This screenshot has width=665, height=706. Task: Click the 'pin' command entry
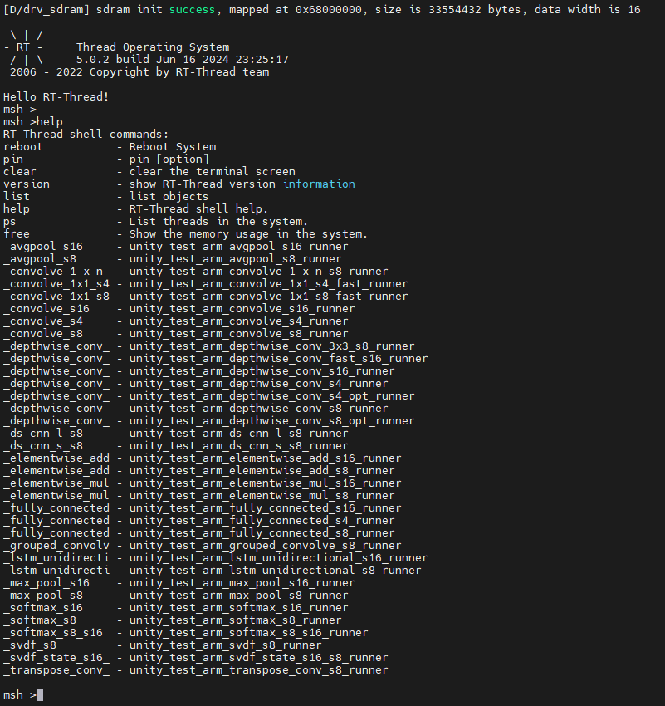tap(13, 159)
